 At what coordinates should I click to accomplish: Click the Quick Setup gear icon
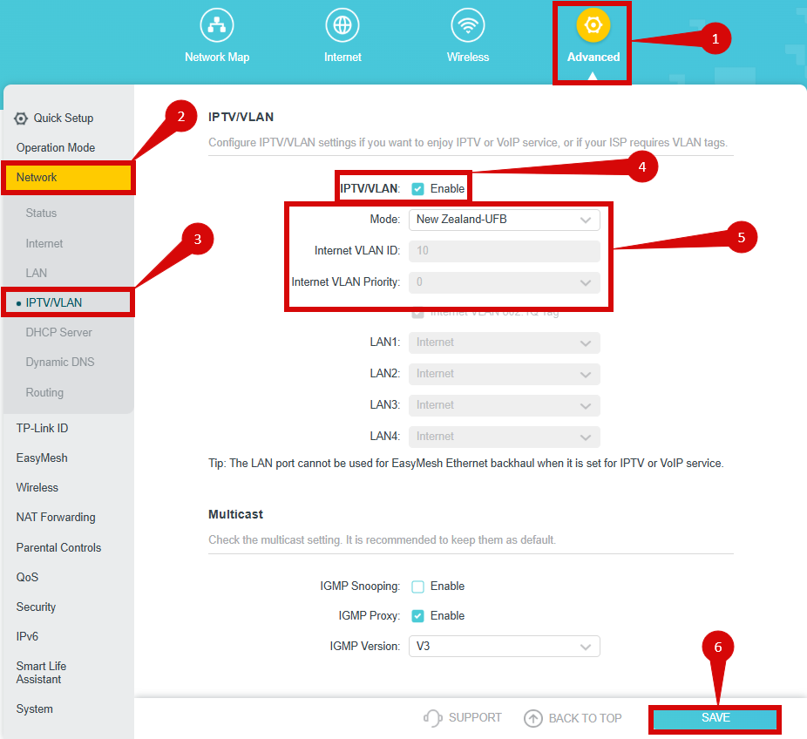(21, 119)
